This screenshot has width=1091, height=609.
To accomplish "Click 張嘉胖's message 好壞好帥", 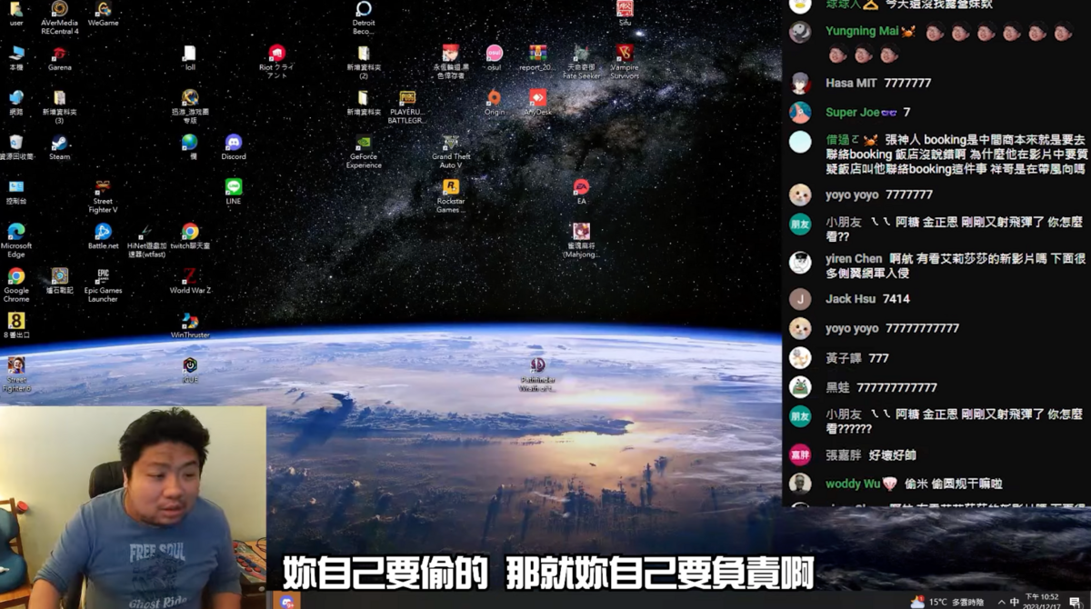I will [x=892, y=455].
